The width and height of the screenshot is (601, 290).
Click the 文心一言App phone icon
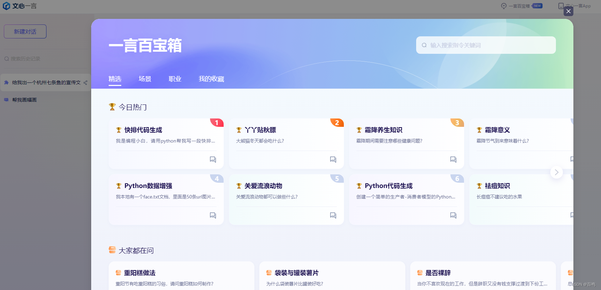561,6
